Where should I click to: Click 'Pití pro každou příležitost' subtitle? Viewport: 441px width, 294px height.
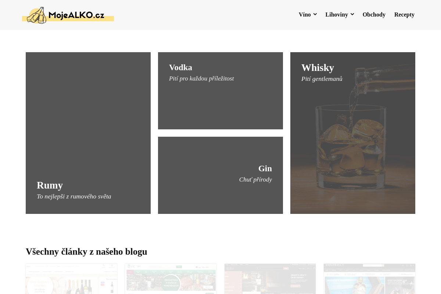201,79
